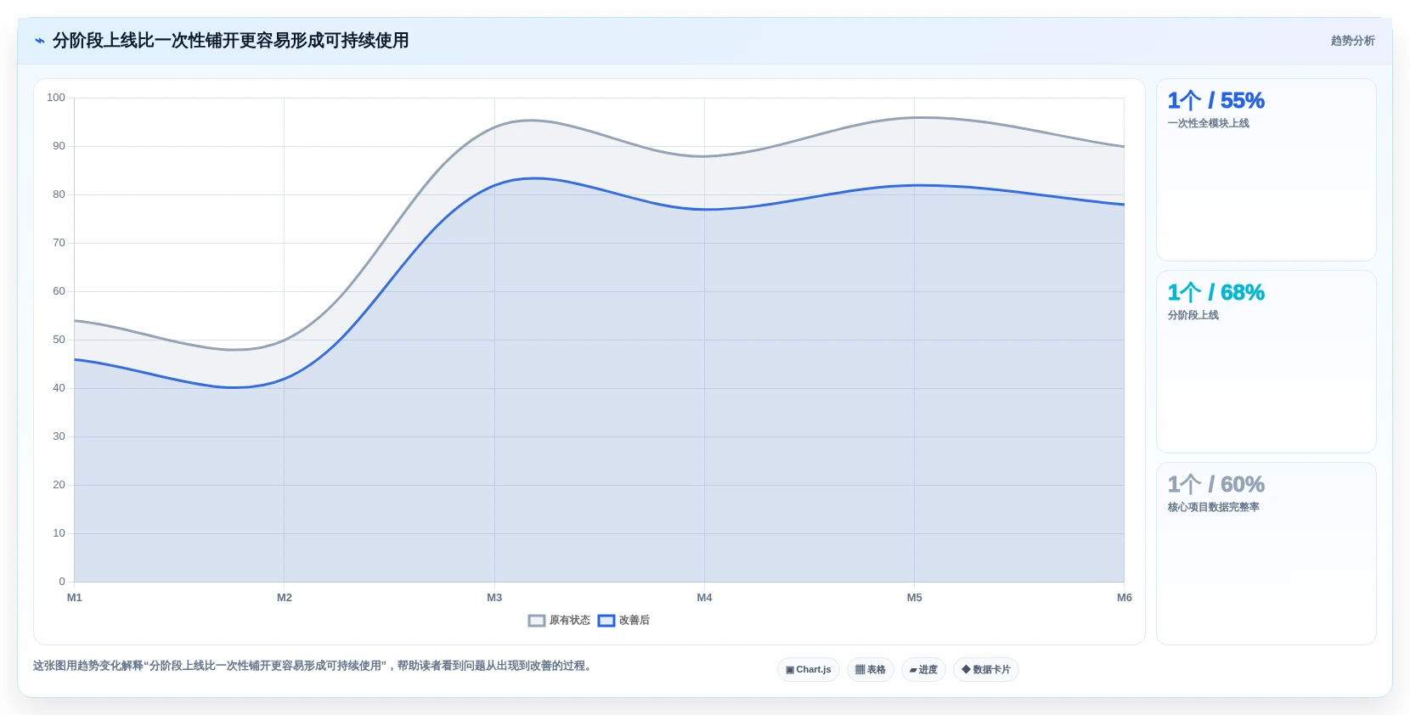Click the 100 value on y-axis
The image size is (1410, 715).
click(56, 98)
